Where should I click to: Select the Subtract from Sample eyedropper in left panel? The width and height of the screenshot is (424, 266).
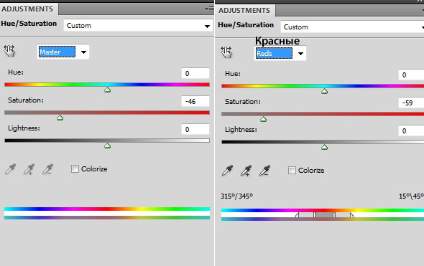click(x=47, y=169)
